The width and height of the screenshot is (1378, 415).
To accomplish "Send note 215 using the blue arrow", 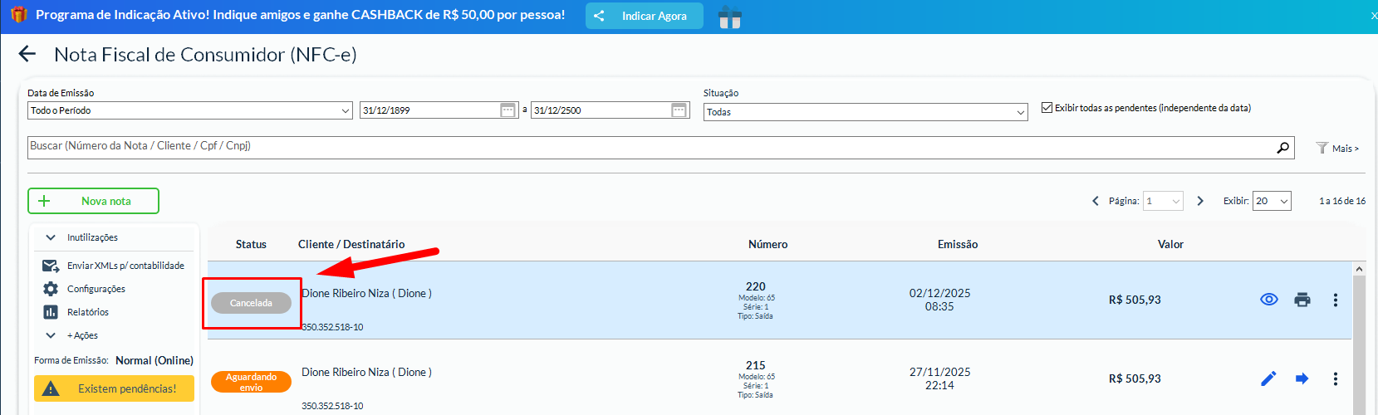I will click(x=1302, y=378).
